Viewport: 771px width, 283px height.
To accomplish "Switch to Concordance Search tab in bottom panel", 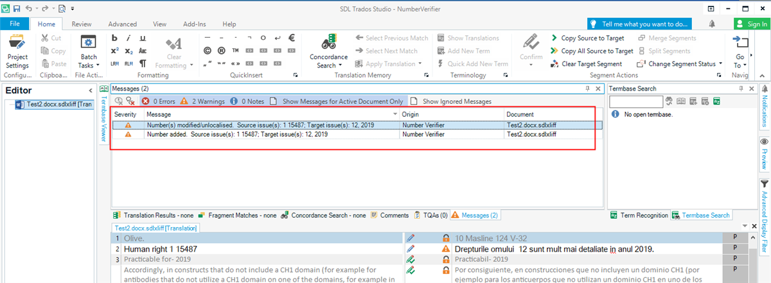I will click(x=323, y=216).
